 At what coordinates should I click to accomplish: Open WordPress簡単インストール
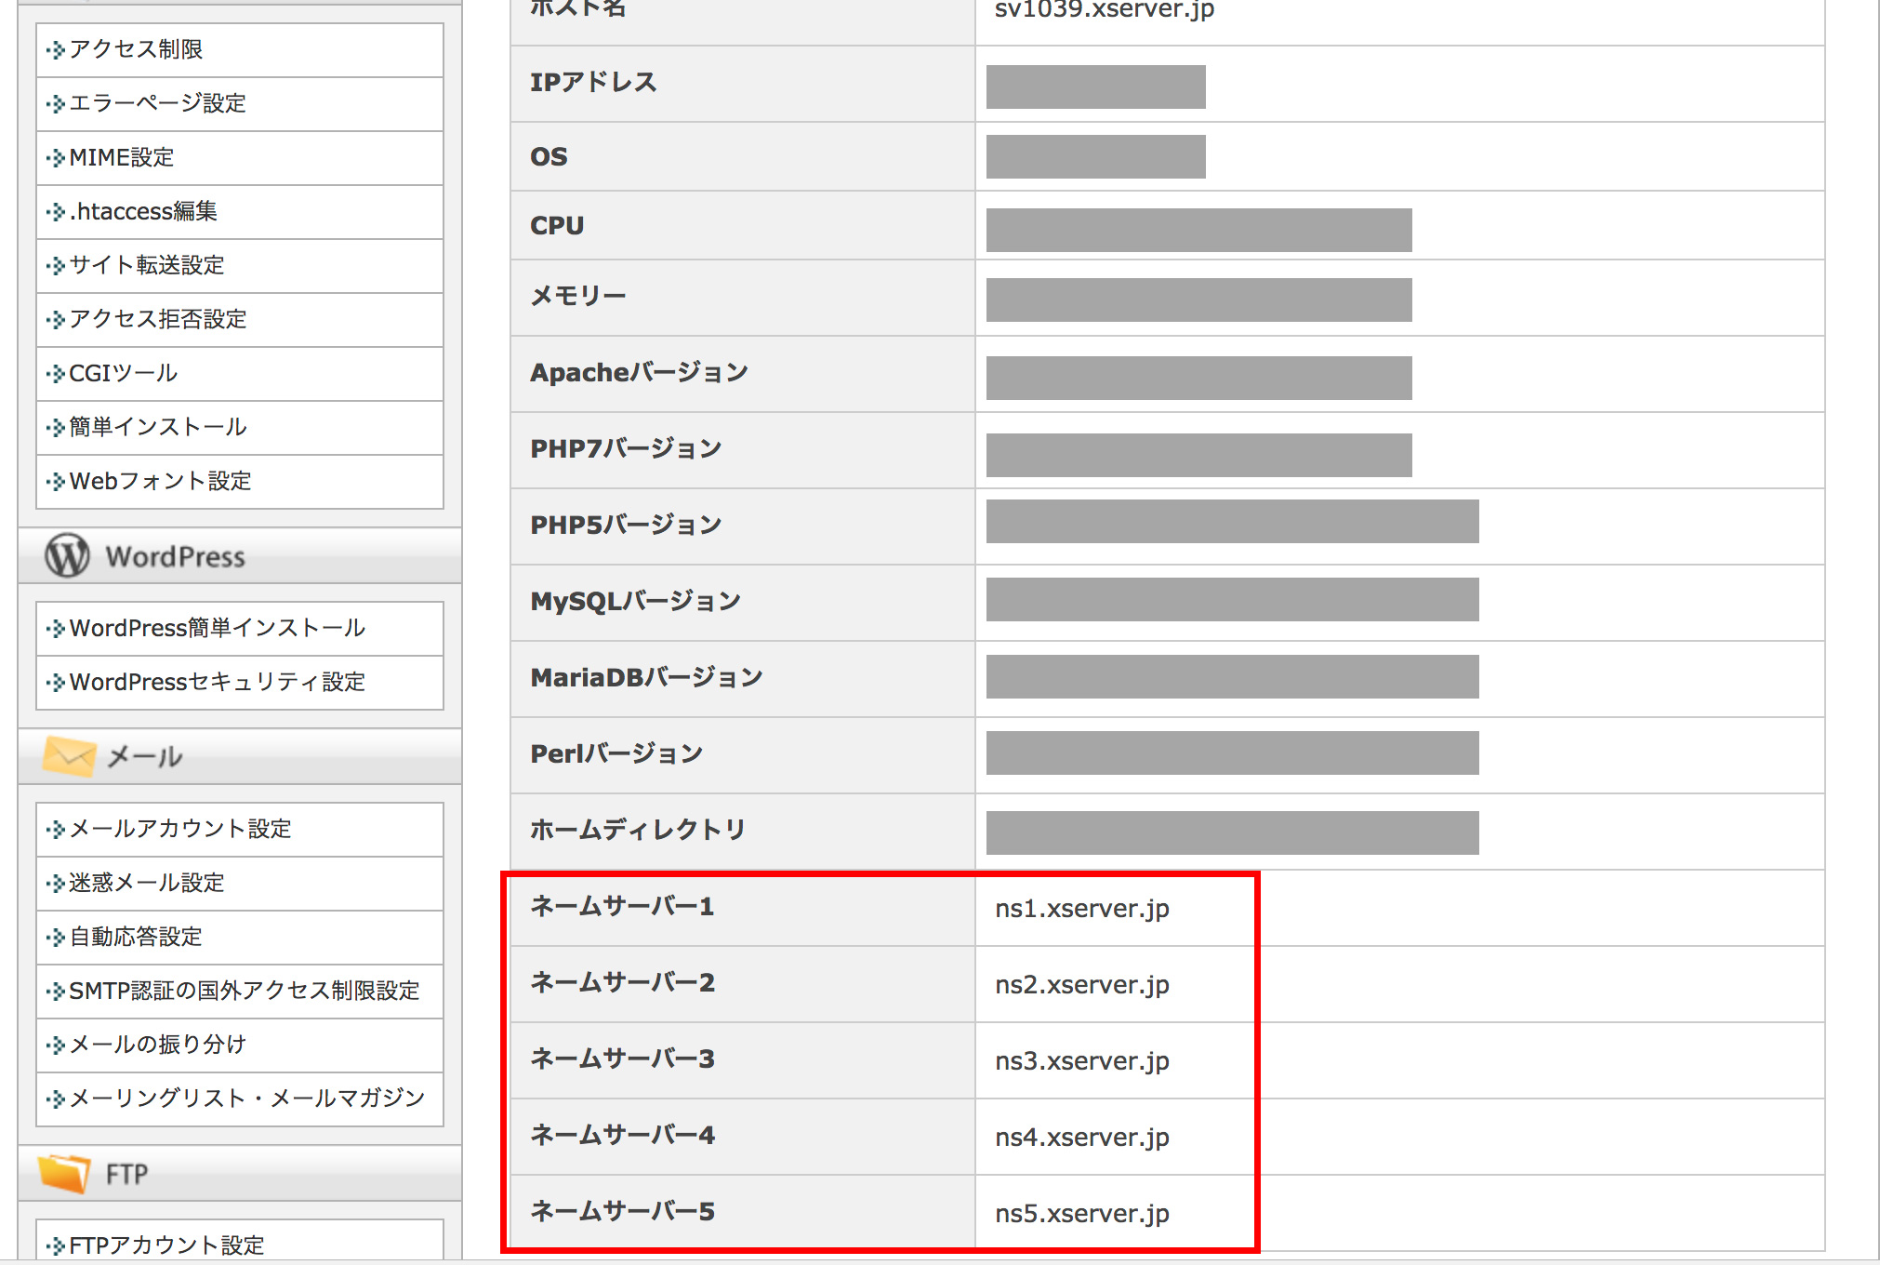click(x=218, y=628)
